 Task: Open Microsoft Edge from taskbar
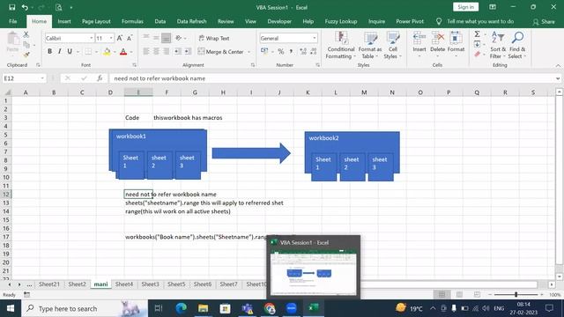pos(181,308)
